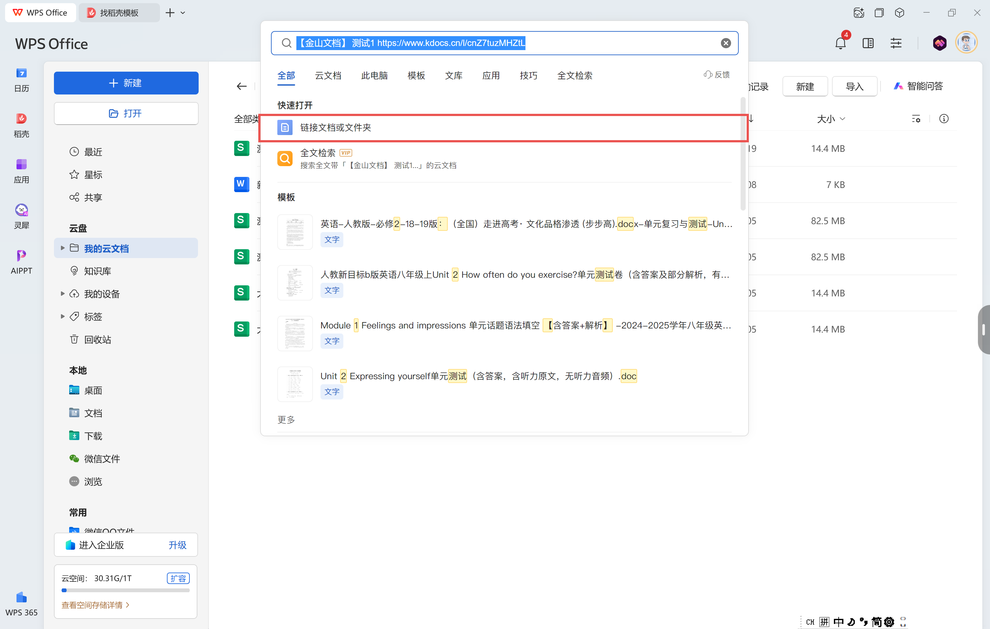Click the blue 新建 button
This screenshot has height=629, width=990.
[x=126, y=82]
